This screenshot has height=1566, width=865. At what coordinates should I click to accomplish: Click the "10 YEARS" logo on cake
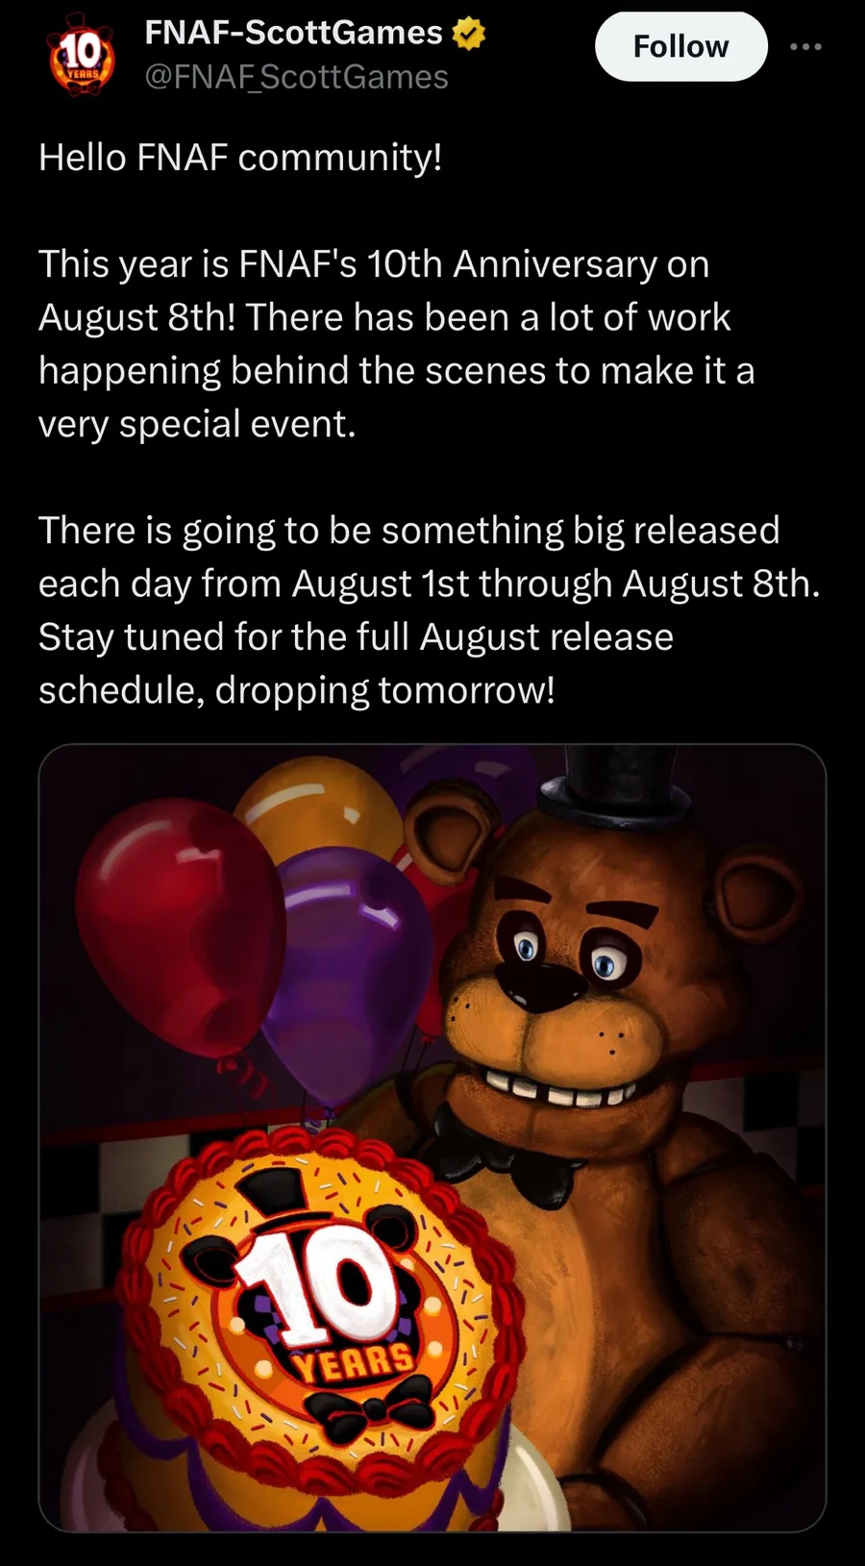(x=322, y=1301)
